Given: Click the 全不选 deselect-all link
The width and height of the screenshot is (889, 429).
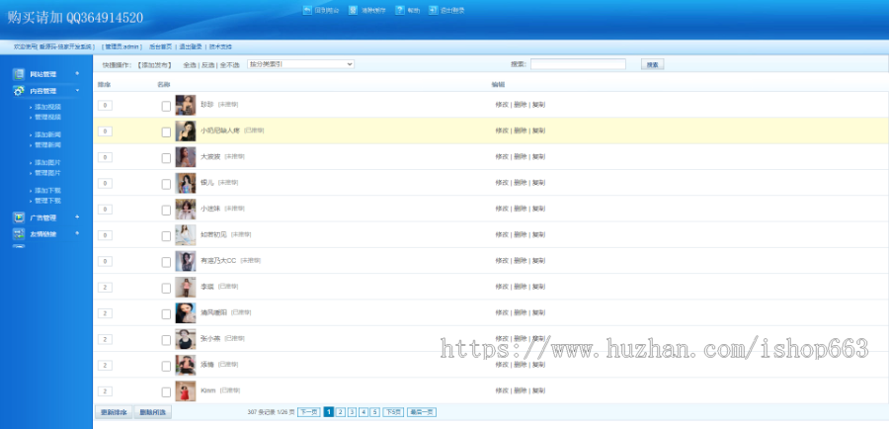Looking at the screenshot, I should (229, 64).
